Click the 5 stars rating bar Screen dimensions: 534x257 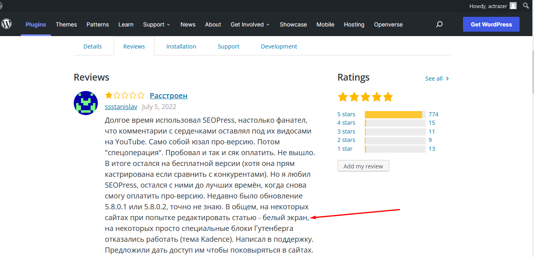[x=395, y=114]
